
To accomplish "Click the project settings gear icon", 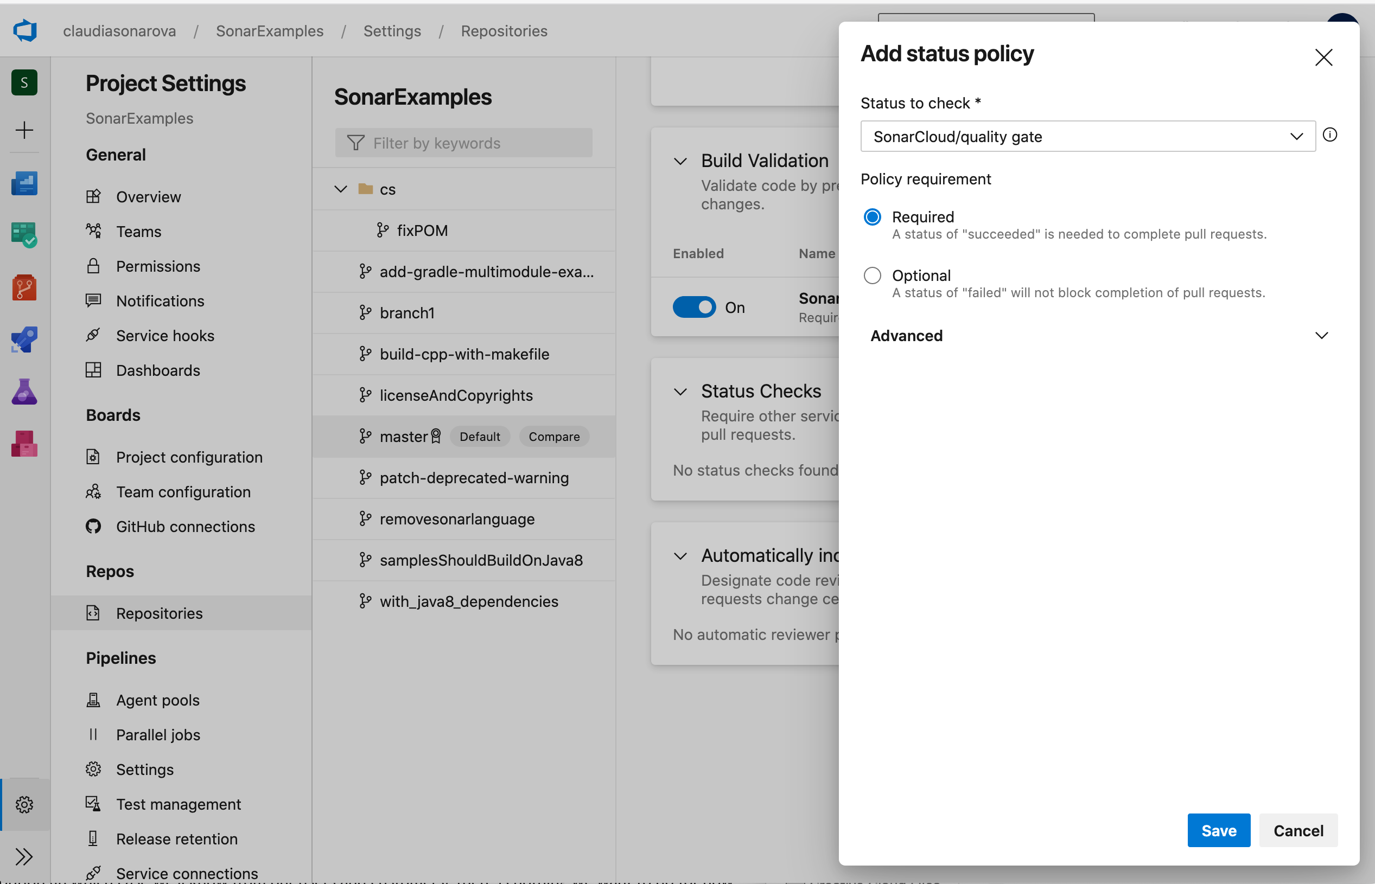I will coord(24,804).
